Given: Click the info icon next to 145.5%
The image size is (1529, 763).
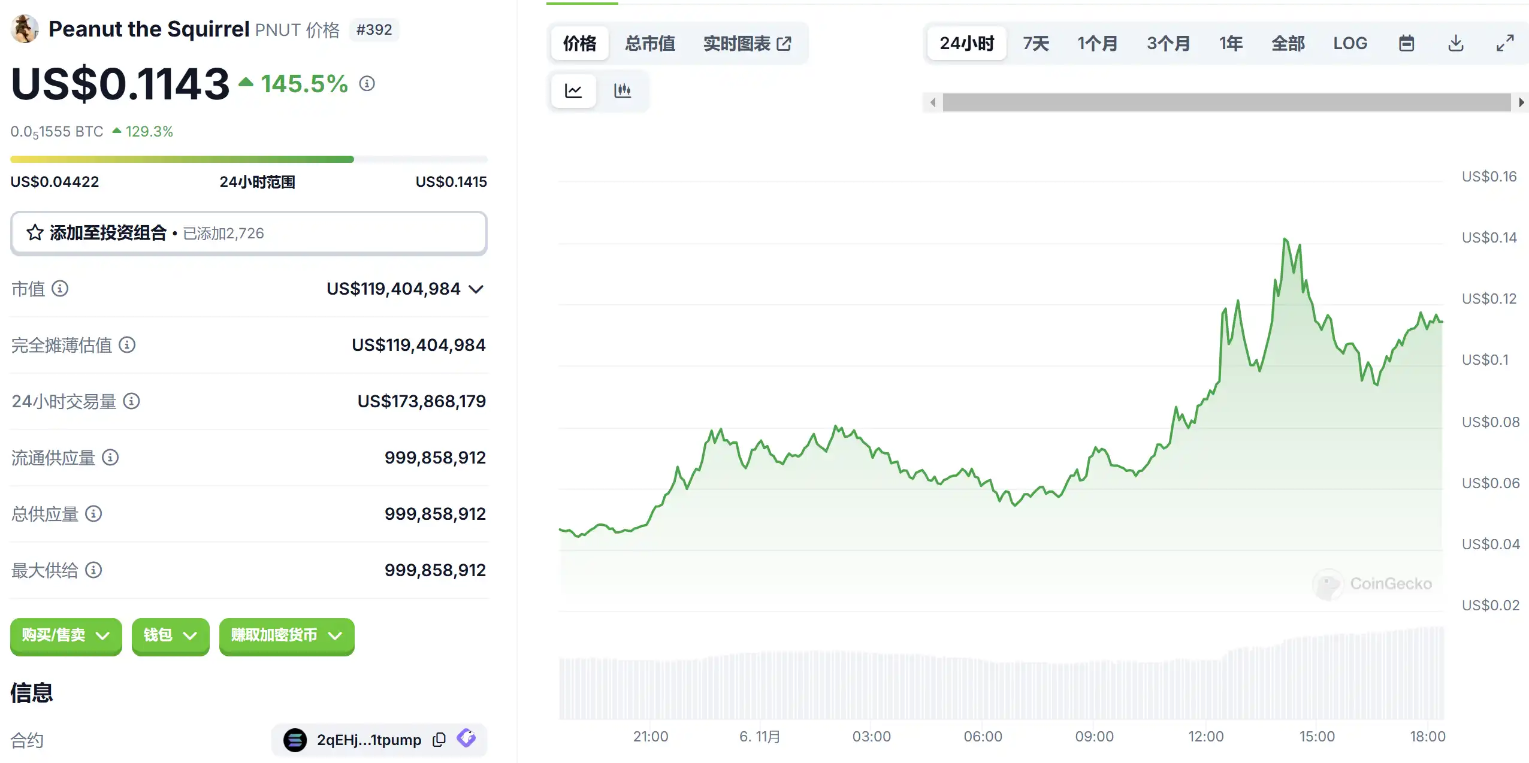Looking at the screenshot, I should click(x=367, y=84).
